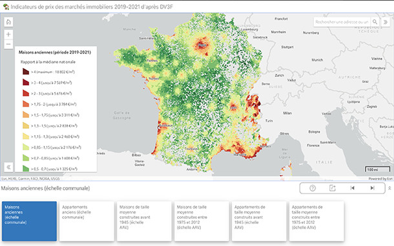Go to the next slide
The height and width of the screenshot is (246, 394).
click(x=373, y=188)
